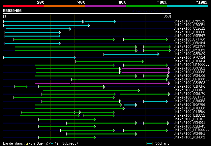
Task: Choose the UniRef100_A7PNF4 entry
Action: coord(189,61)
